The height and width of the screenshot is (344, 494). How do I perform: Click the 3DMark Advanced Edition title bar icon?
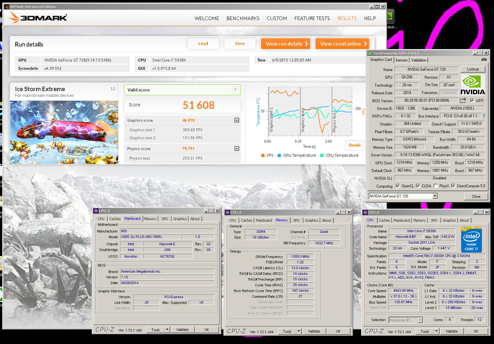click(x=6, y=6)
